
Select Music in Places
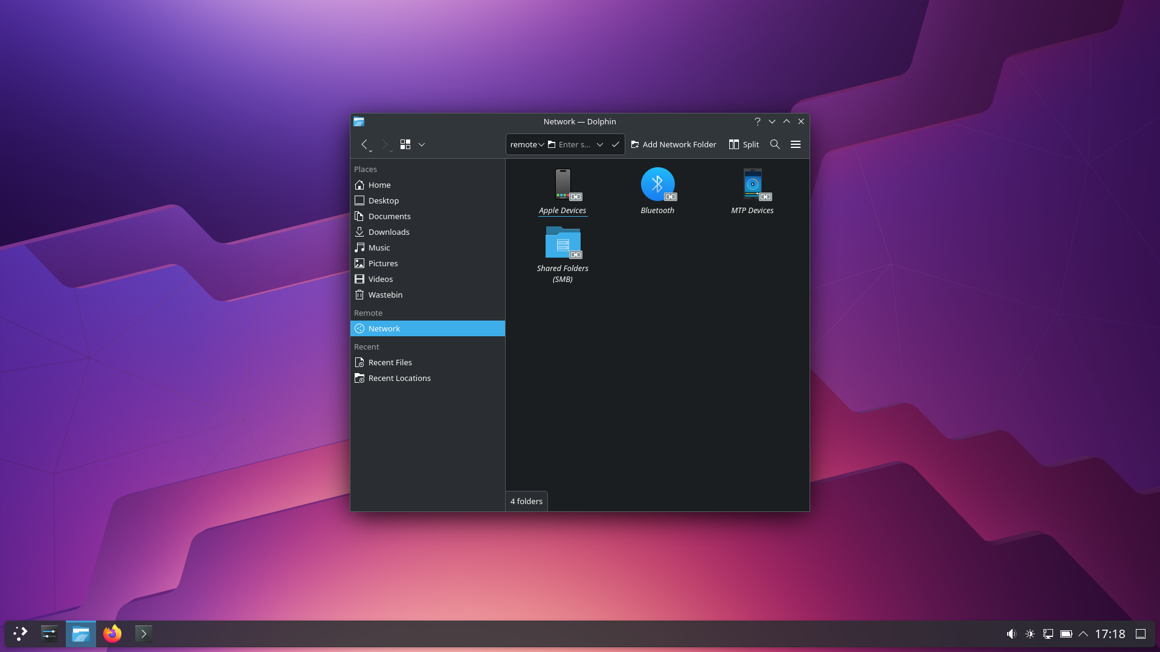[427, 248]
